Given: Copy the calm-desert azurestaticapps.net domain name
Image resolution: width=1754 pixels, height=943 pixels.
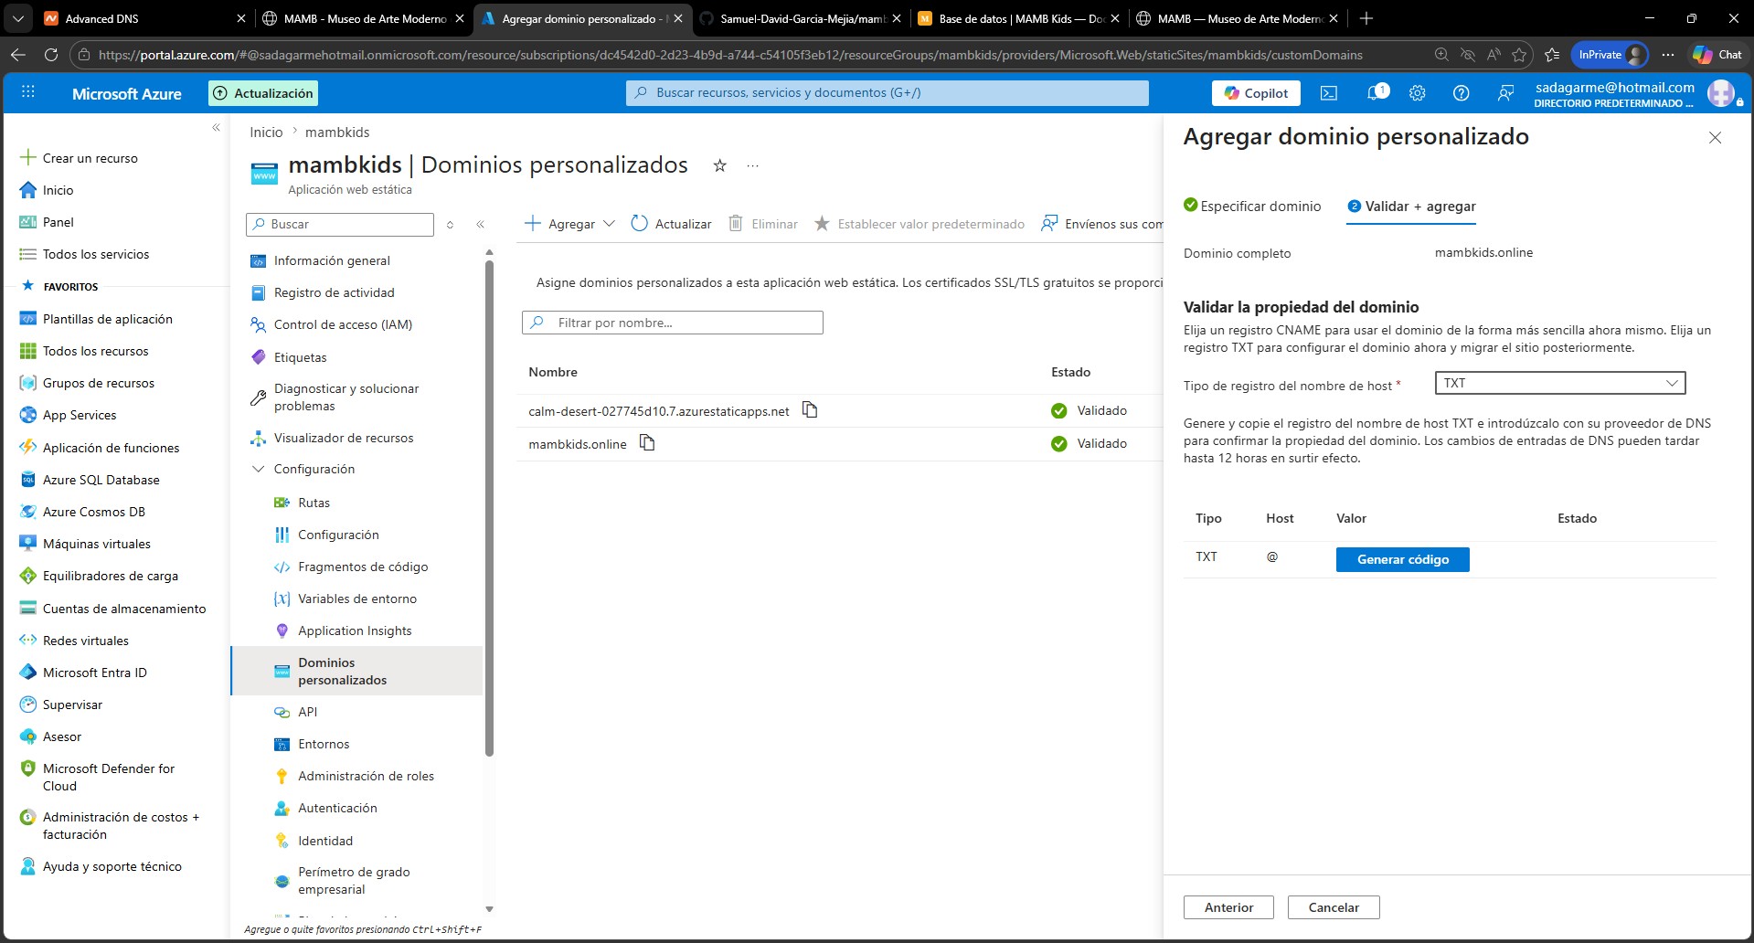Looking at the screenshot, I should pos(809,409).
